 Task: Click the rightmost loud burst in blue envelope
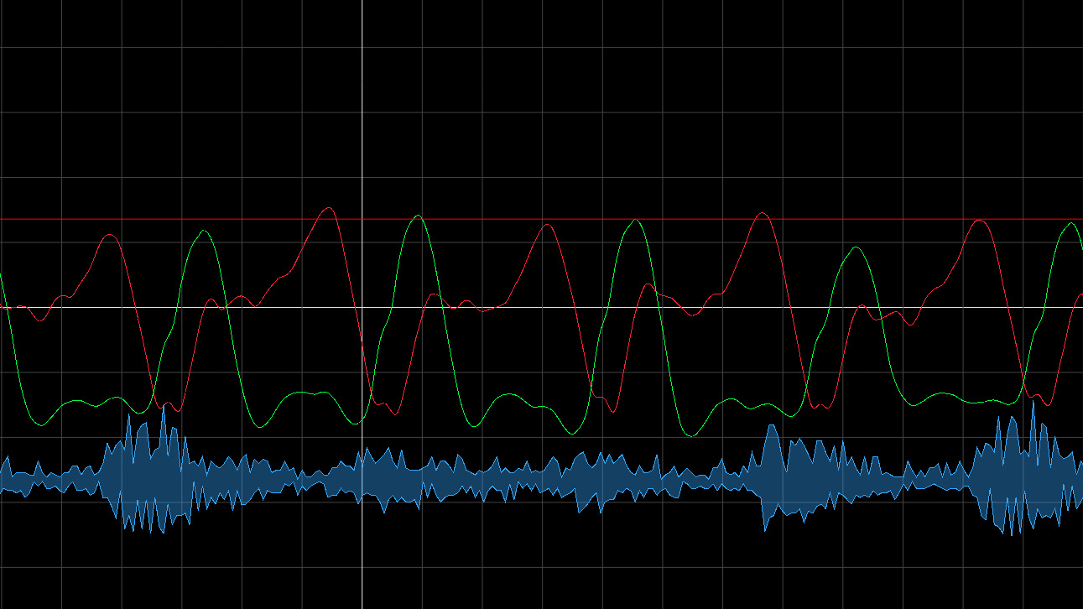click(1019, 474)
